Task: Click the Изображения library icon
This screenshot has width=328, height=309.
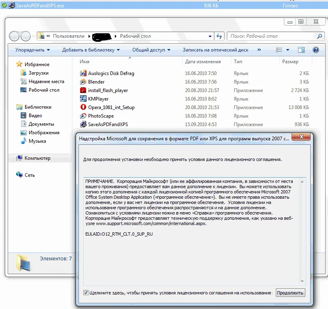Action: 23,133
